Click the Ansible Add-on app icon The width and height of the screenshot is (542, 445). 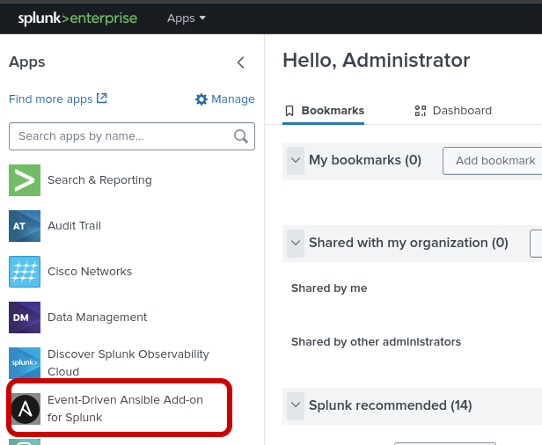[25, 409]
